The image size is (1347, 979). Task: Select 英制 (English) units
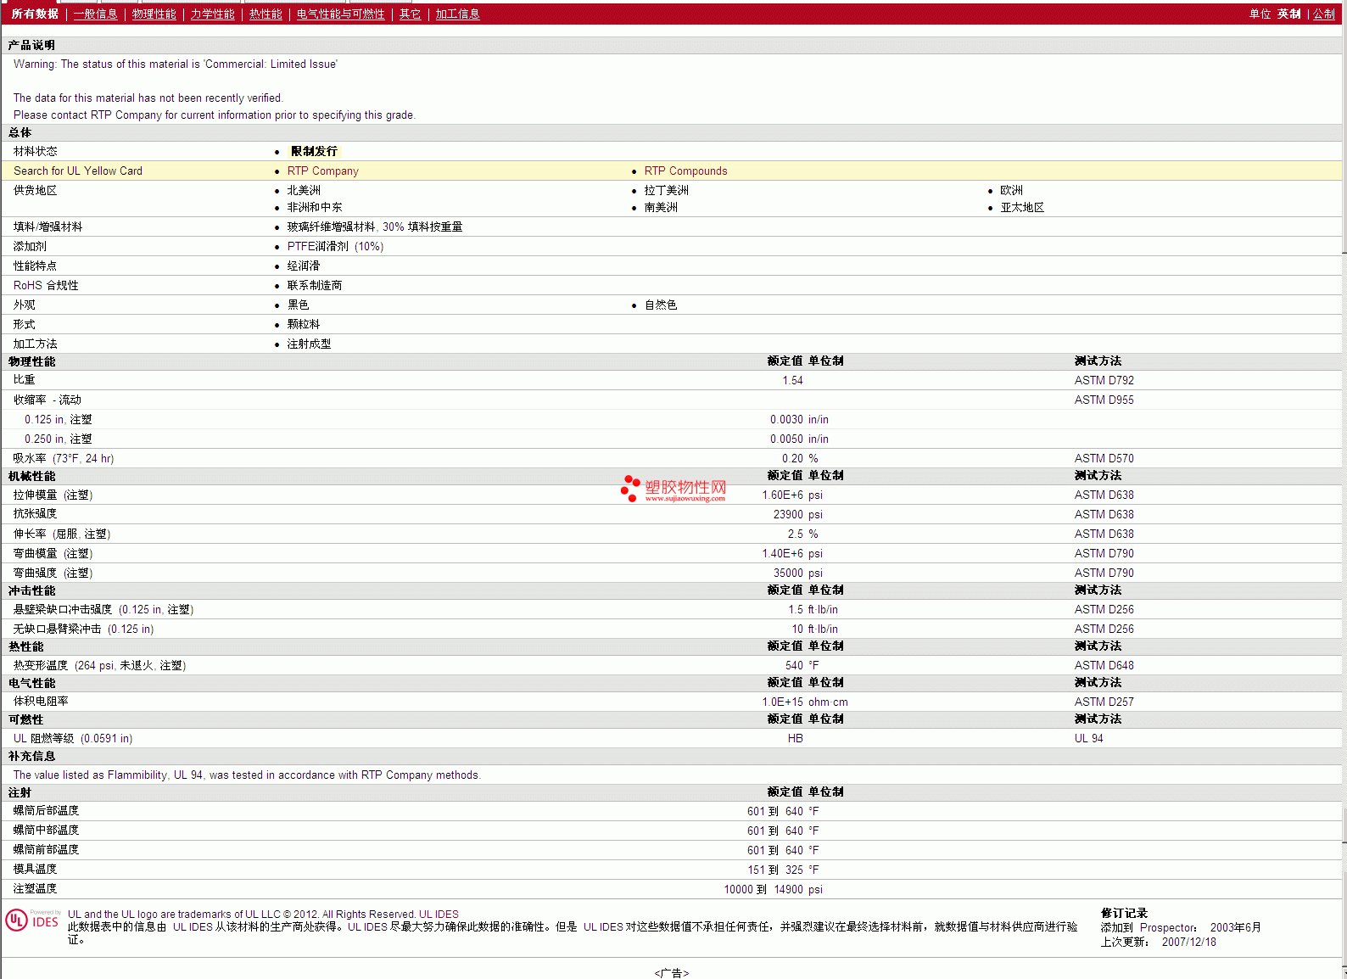tap(1288, 14)
